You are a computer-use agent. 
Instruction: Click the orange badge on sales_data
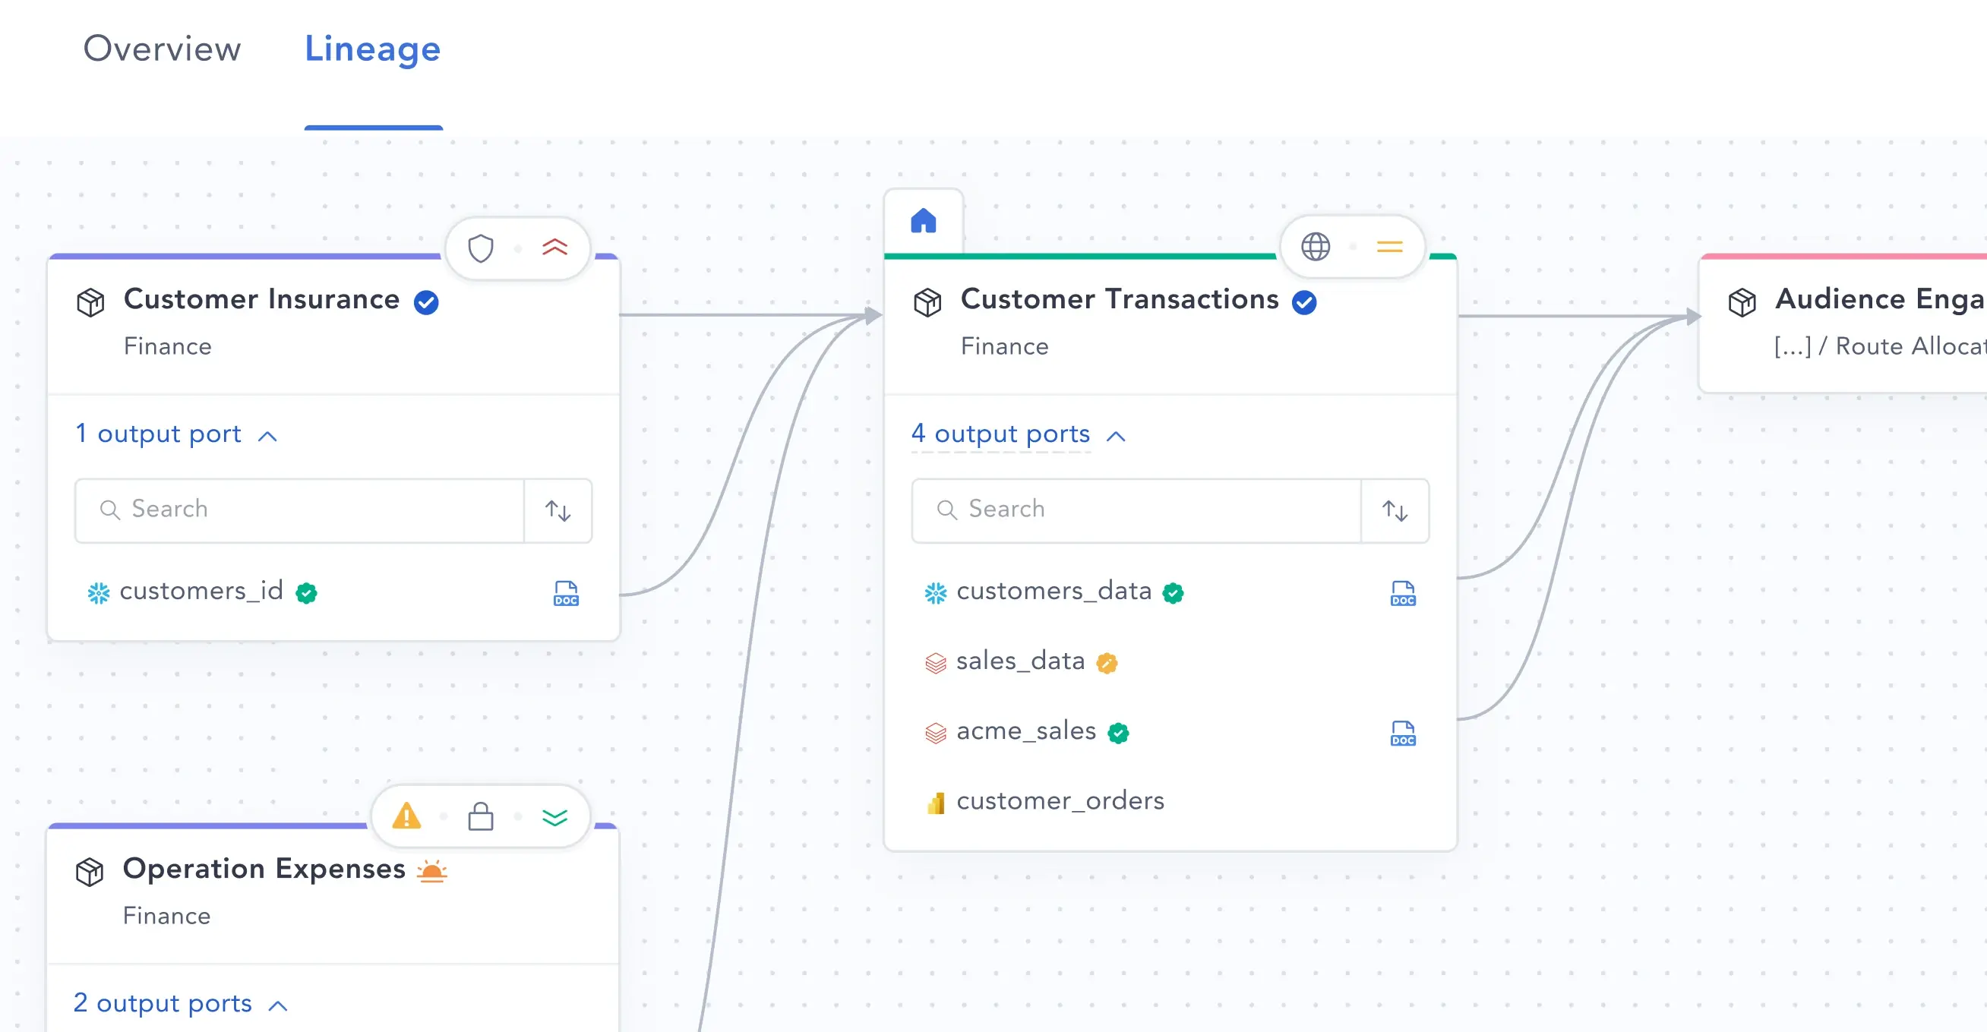(1107, 663)
